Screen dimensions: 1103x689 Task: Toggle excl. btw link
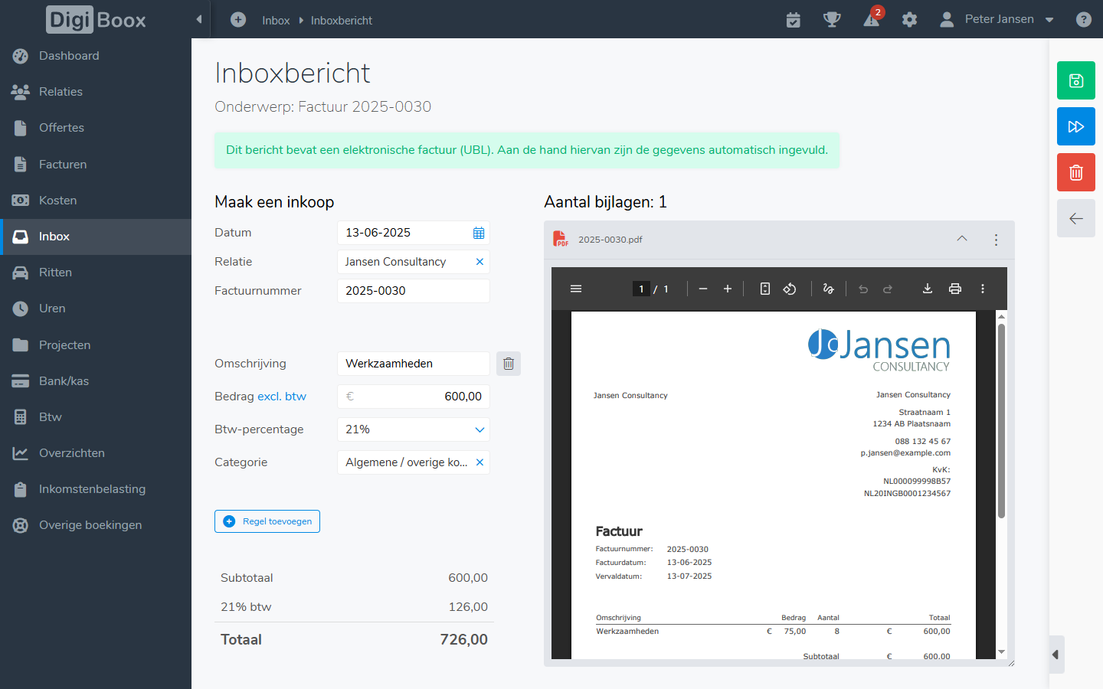click(282, 397)
